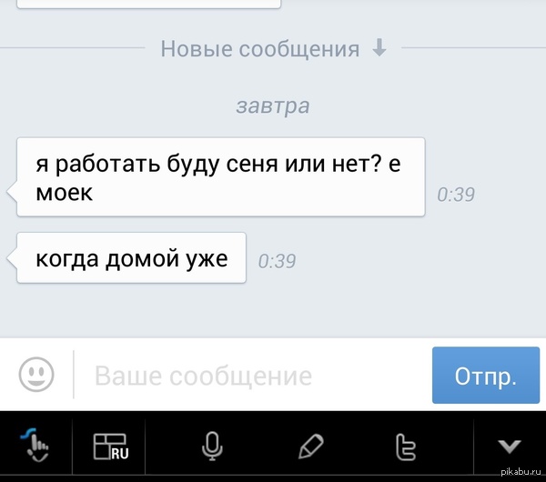This screenshot has width=546, height=482.
Task: Open the emoji smiley picker
Action: click(36, 375)
